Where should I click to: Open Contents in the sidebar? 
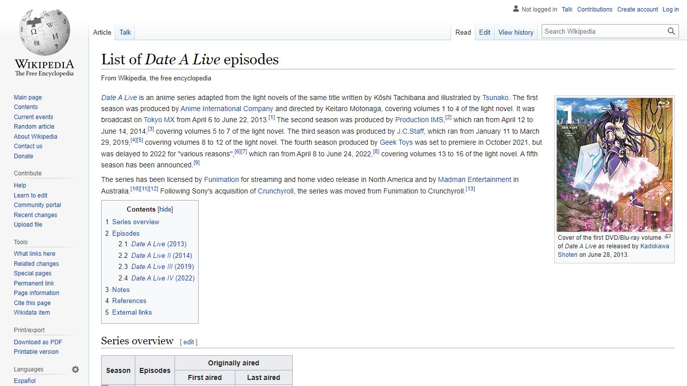coord(26,107)
